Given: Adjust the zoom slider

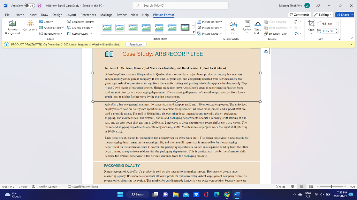Looking at the screenshot, I should (x=332, y=186).
